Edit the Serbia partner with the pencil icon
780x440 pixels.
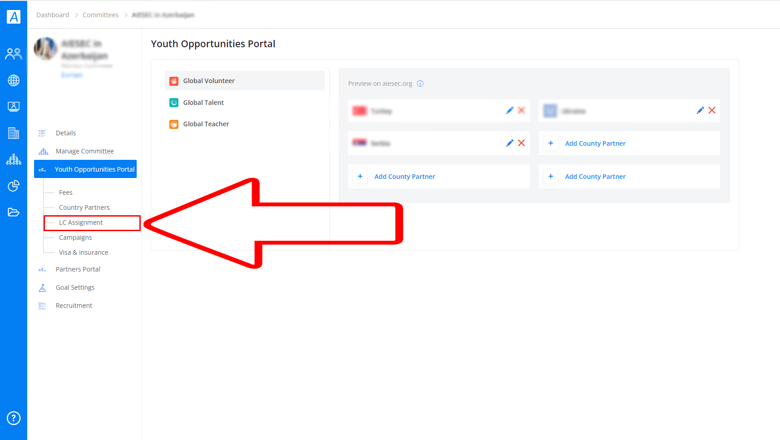[x=509, y=143]
